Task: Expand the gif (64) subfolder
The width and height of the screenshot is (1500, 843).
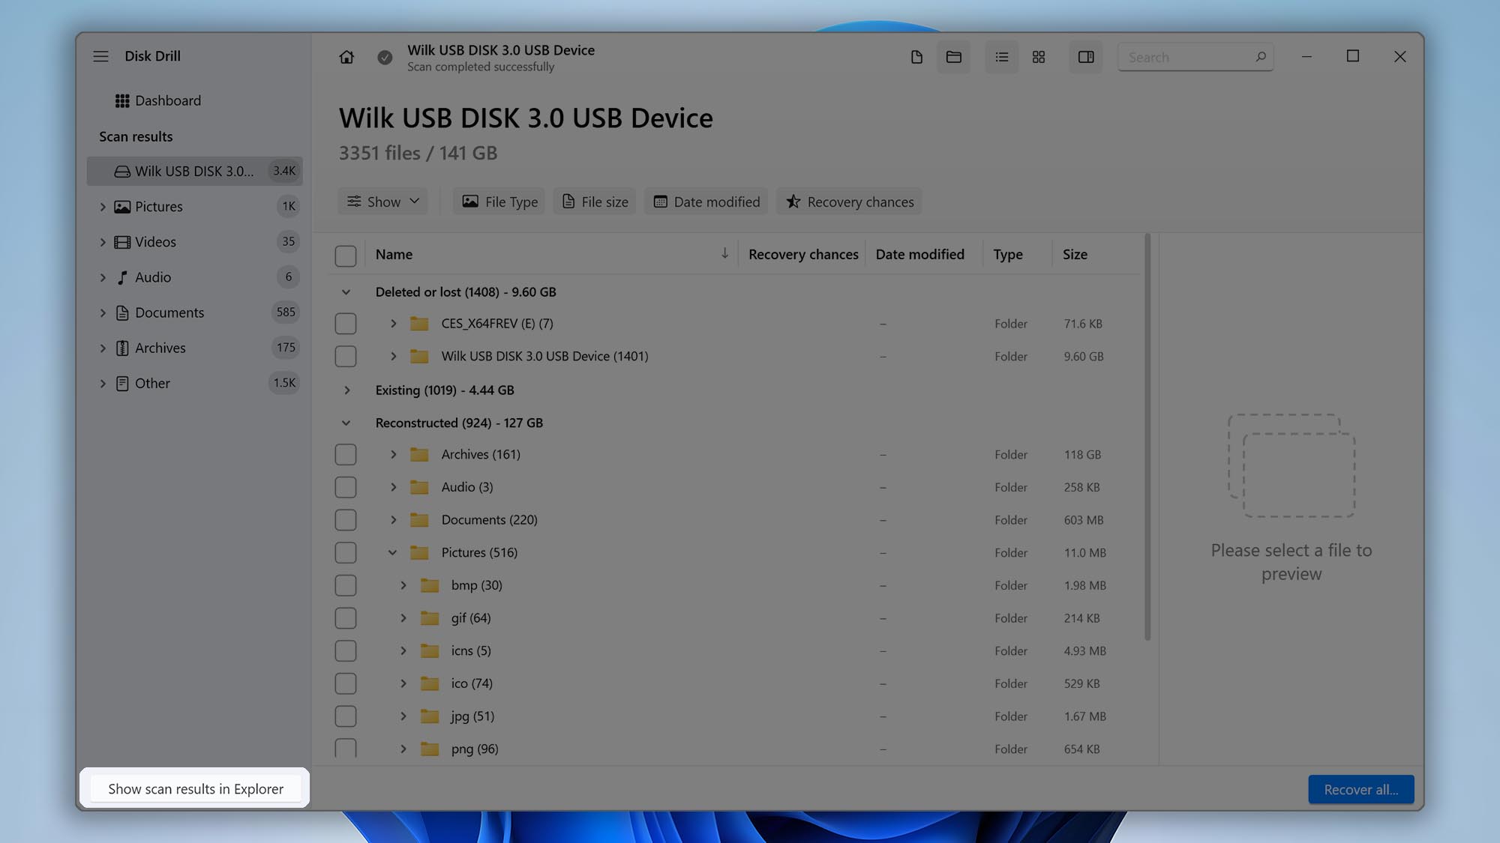Action: point(403,619)
